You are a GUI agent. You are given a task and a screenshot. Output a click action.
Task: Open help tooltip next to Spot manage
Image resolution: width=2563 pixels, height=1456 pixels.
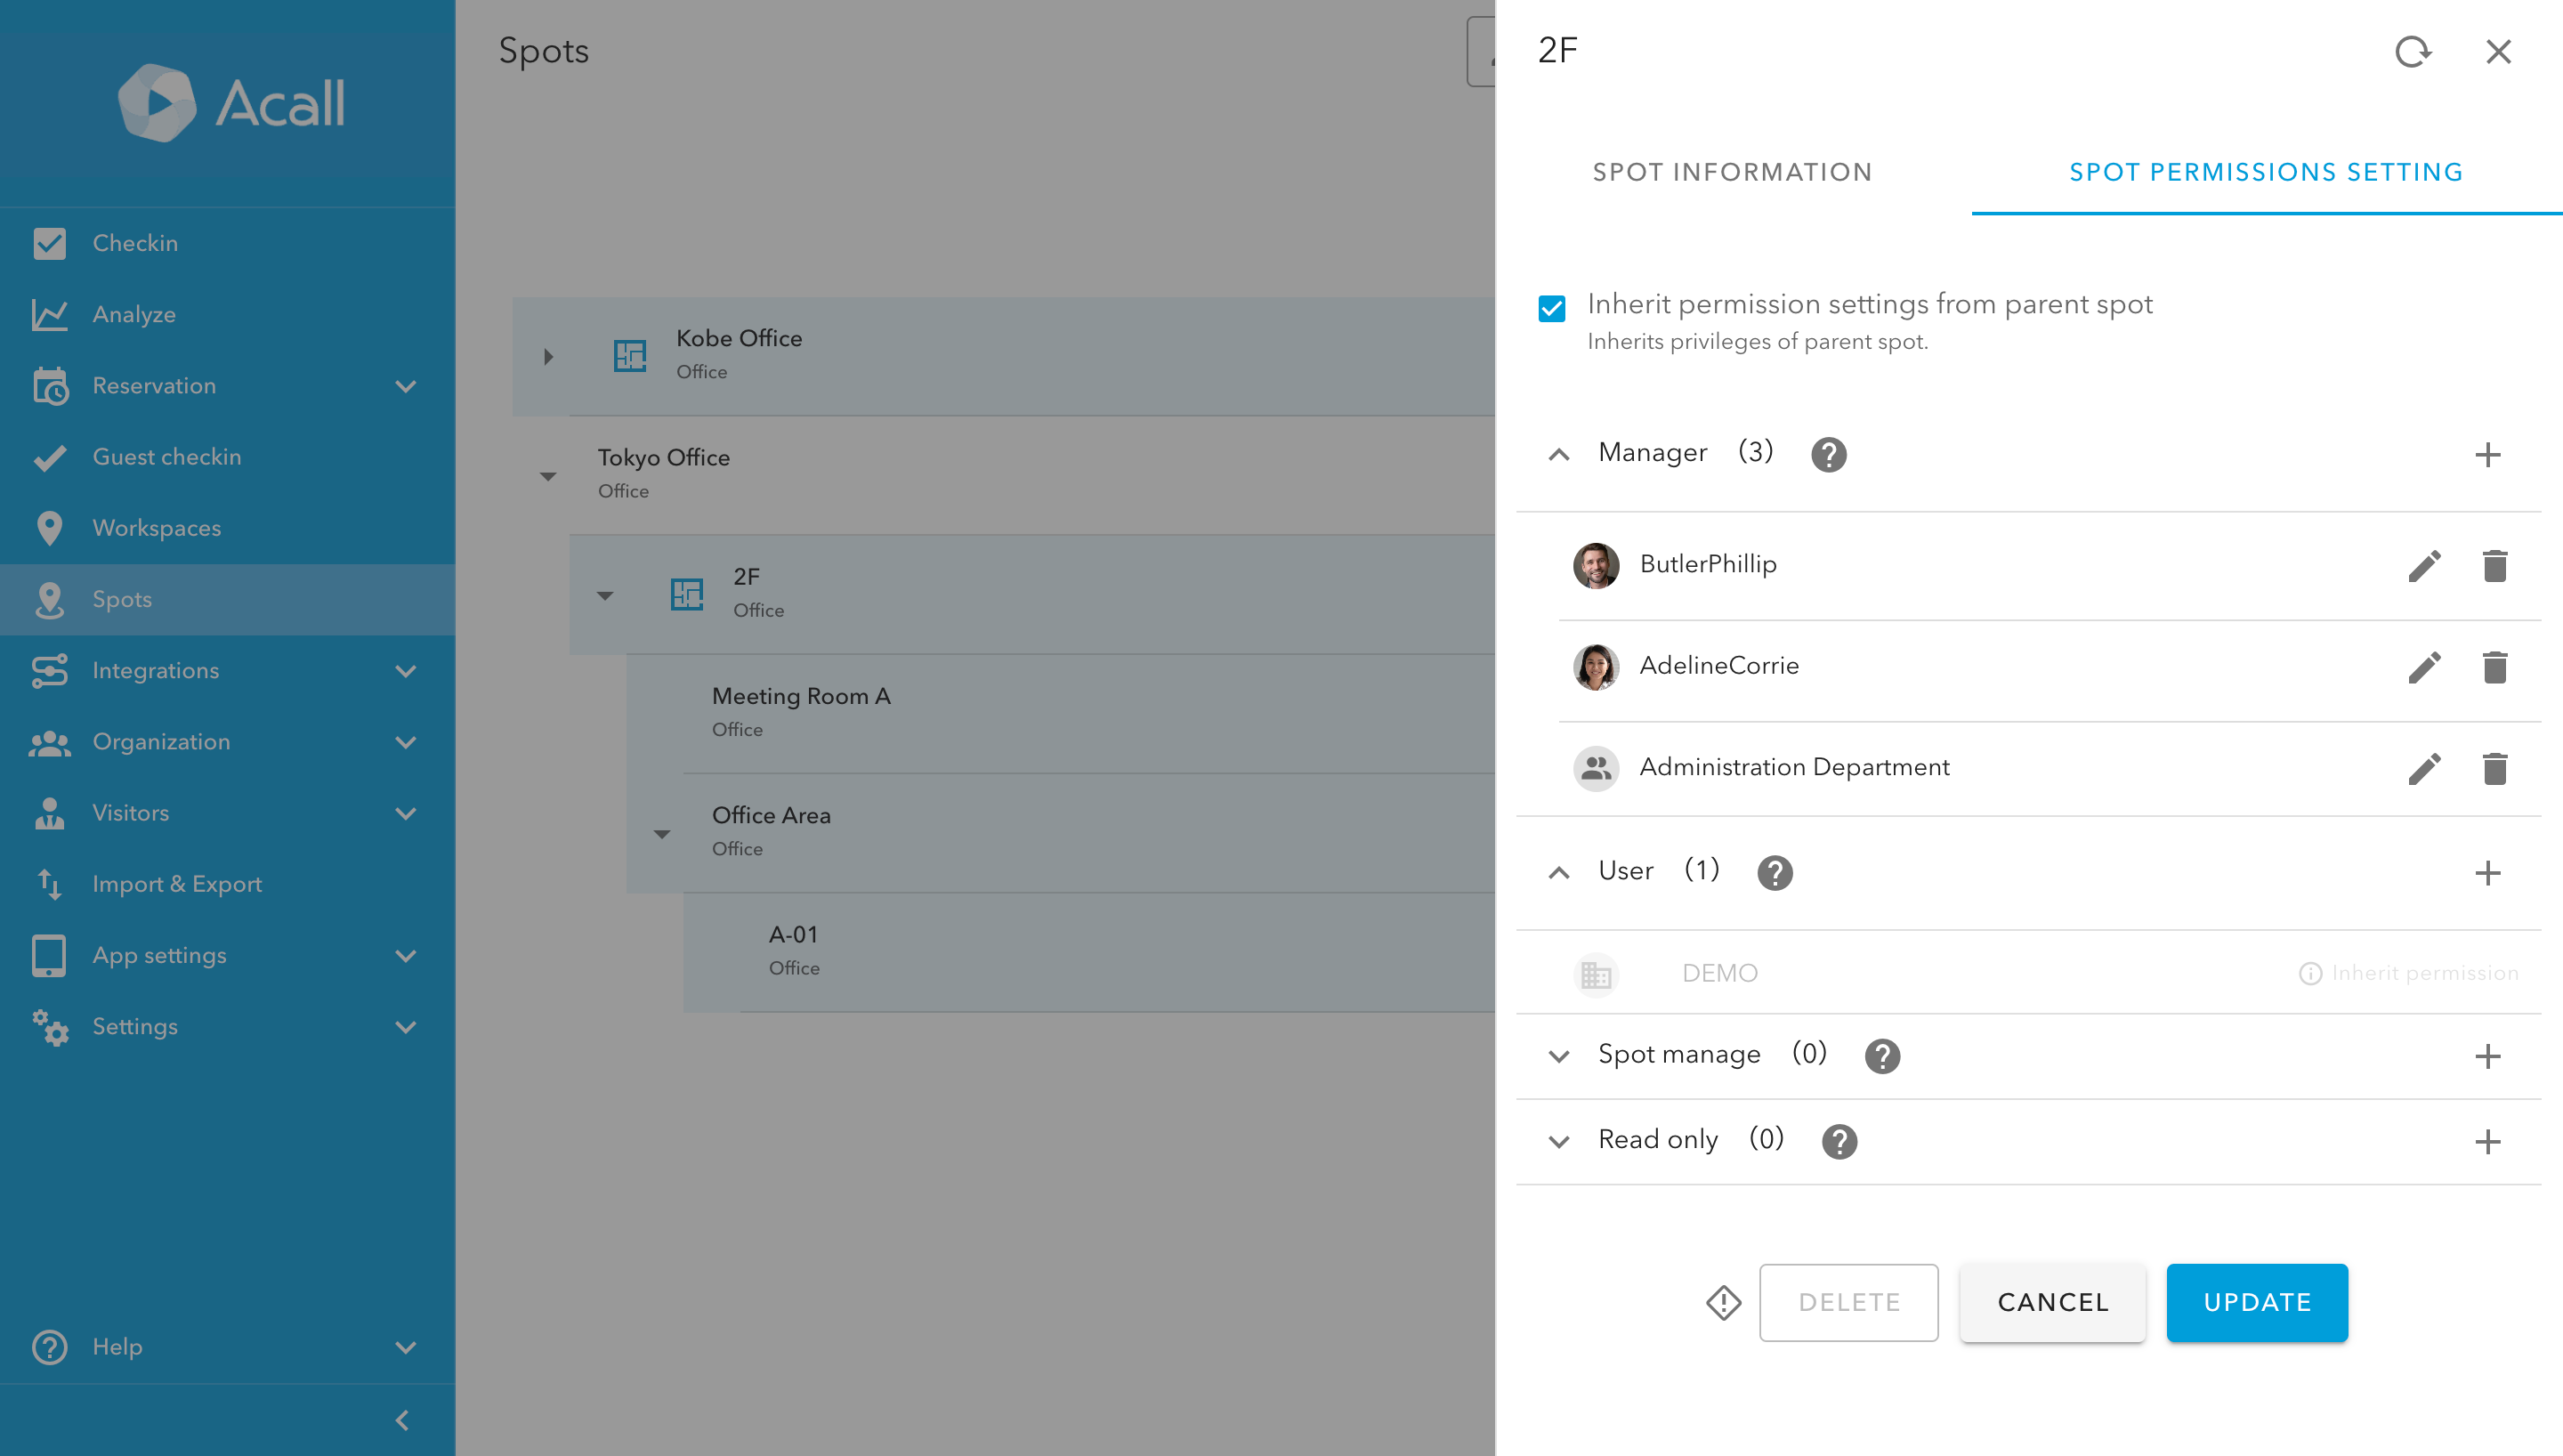tap(1881, 1056)
